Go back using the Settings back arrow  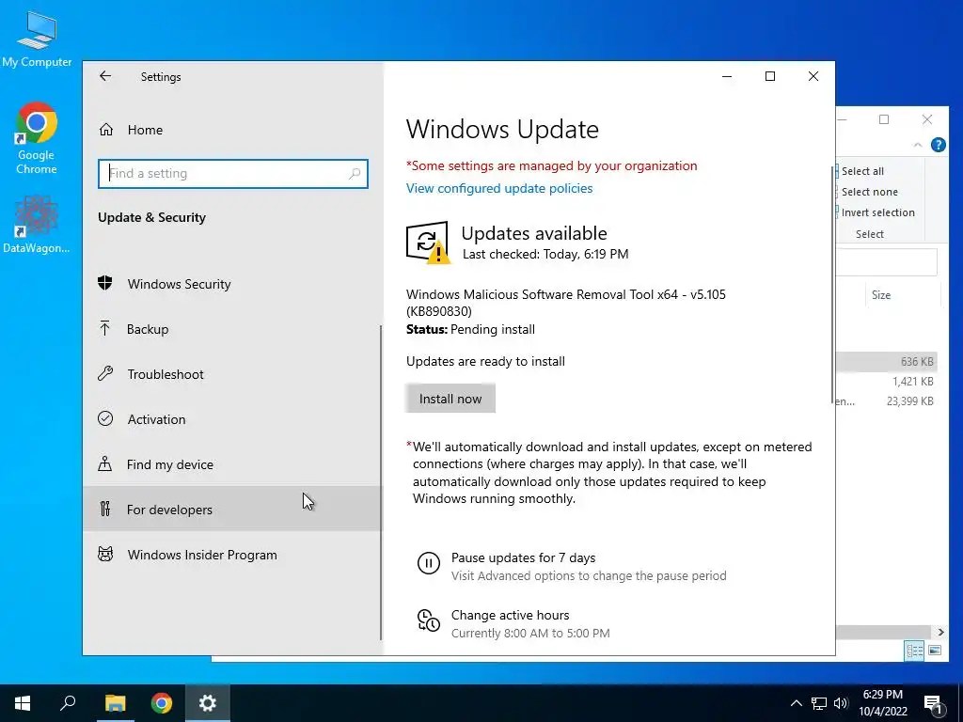105,76
